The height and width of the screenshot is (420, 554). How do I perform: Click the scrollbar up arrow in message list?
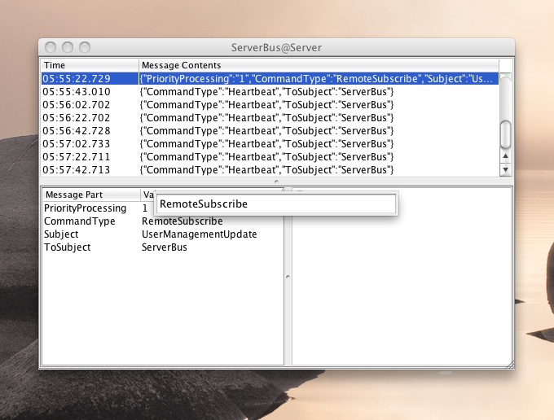(x=505, y=156)
